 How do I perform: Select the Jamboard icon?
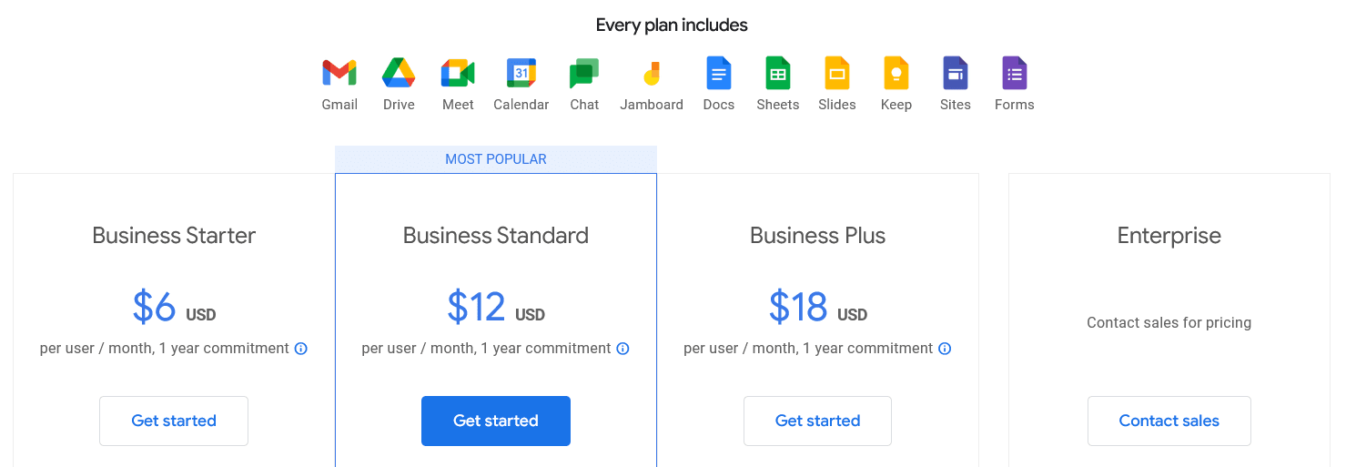652,73
